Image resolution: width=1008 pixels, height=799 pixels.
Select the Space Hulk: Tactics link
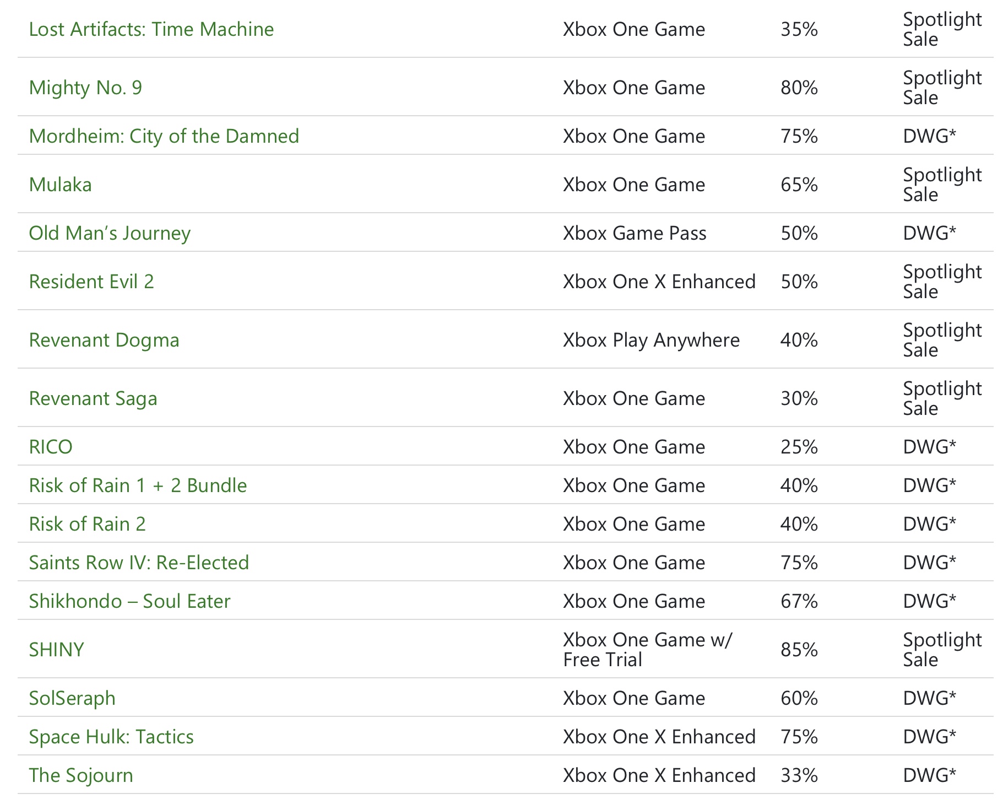click(111, 737)
